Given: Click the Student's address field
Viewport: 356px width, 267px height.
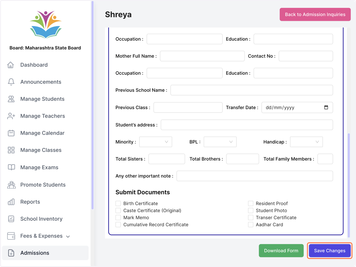Looking at the screenshot, I should pyautogui.click(x=247, y=125).
